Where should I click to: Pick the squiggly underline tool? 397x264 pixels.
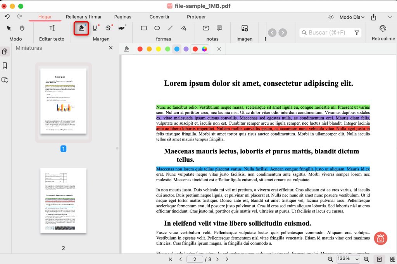pyautogui.click(x=121, y=28)
